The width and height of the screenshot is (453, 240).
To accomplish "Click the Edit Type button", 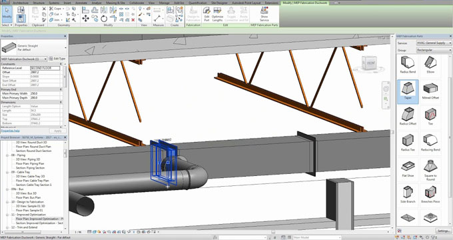I will (x=57, y=59).
